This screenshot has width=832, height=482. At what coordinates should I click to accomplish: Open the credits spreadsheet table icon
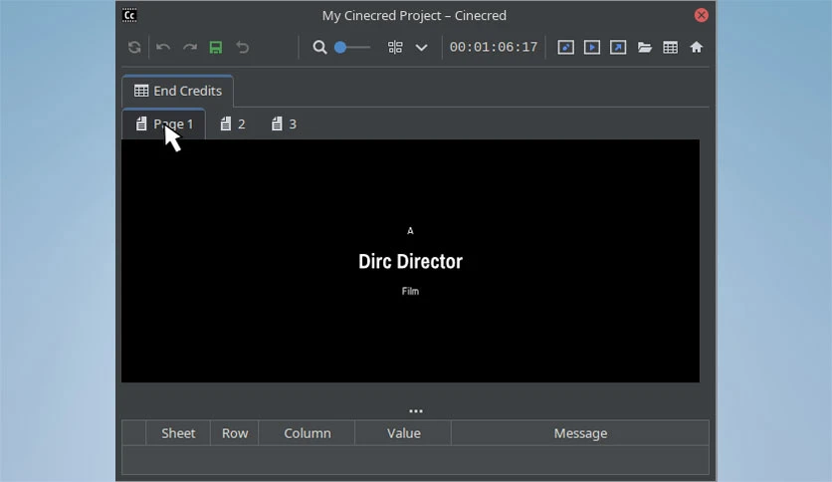click(x=671, y=47)
